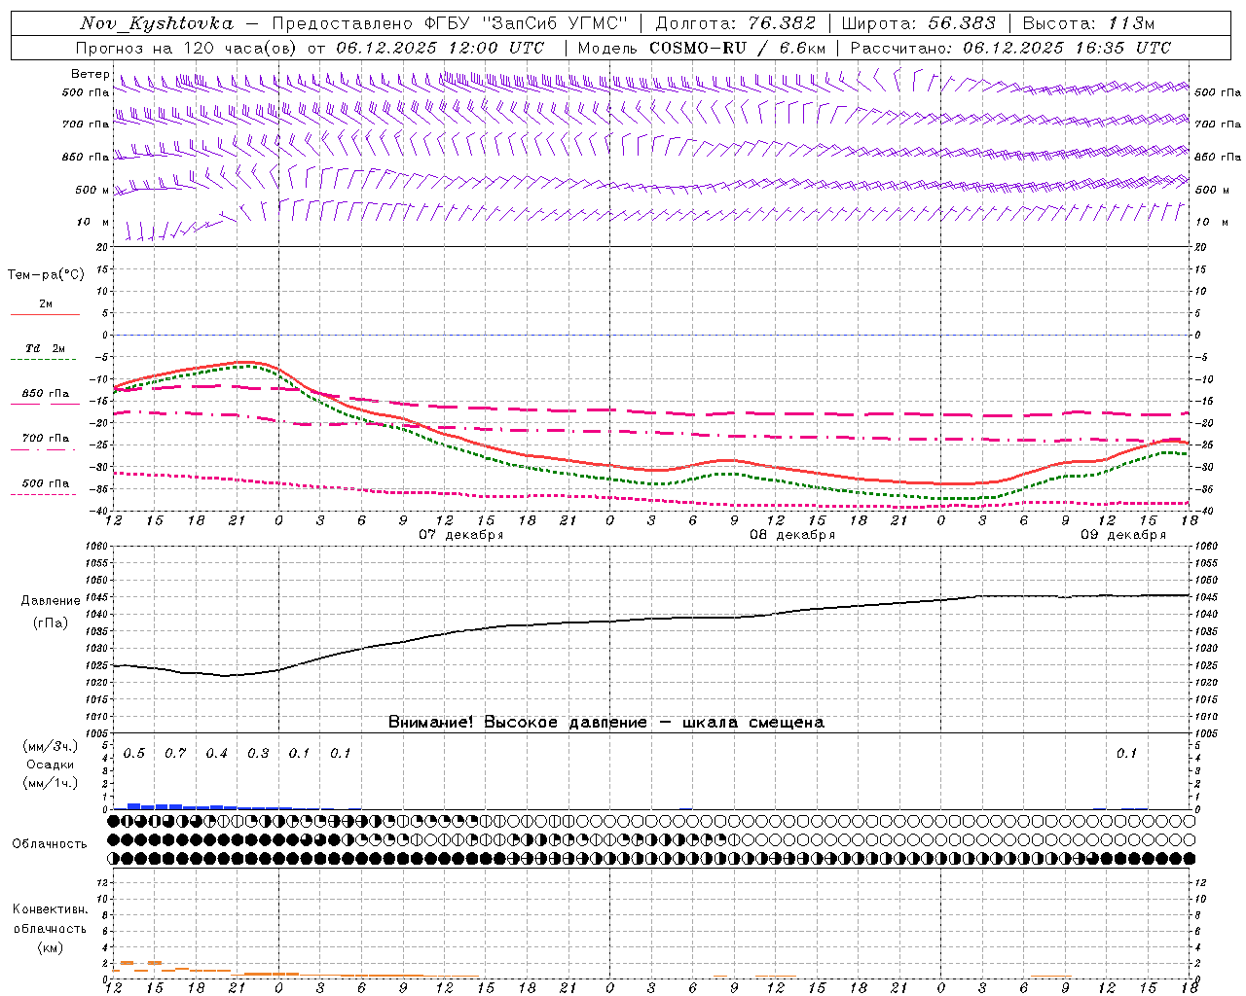The image size is (1246, 996).
Task: Click the 0.7 precipitation value
Action: point(175,754)
